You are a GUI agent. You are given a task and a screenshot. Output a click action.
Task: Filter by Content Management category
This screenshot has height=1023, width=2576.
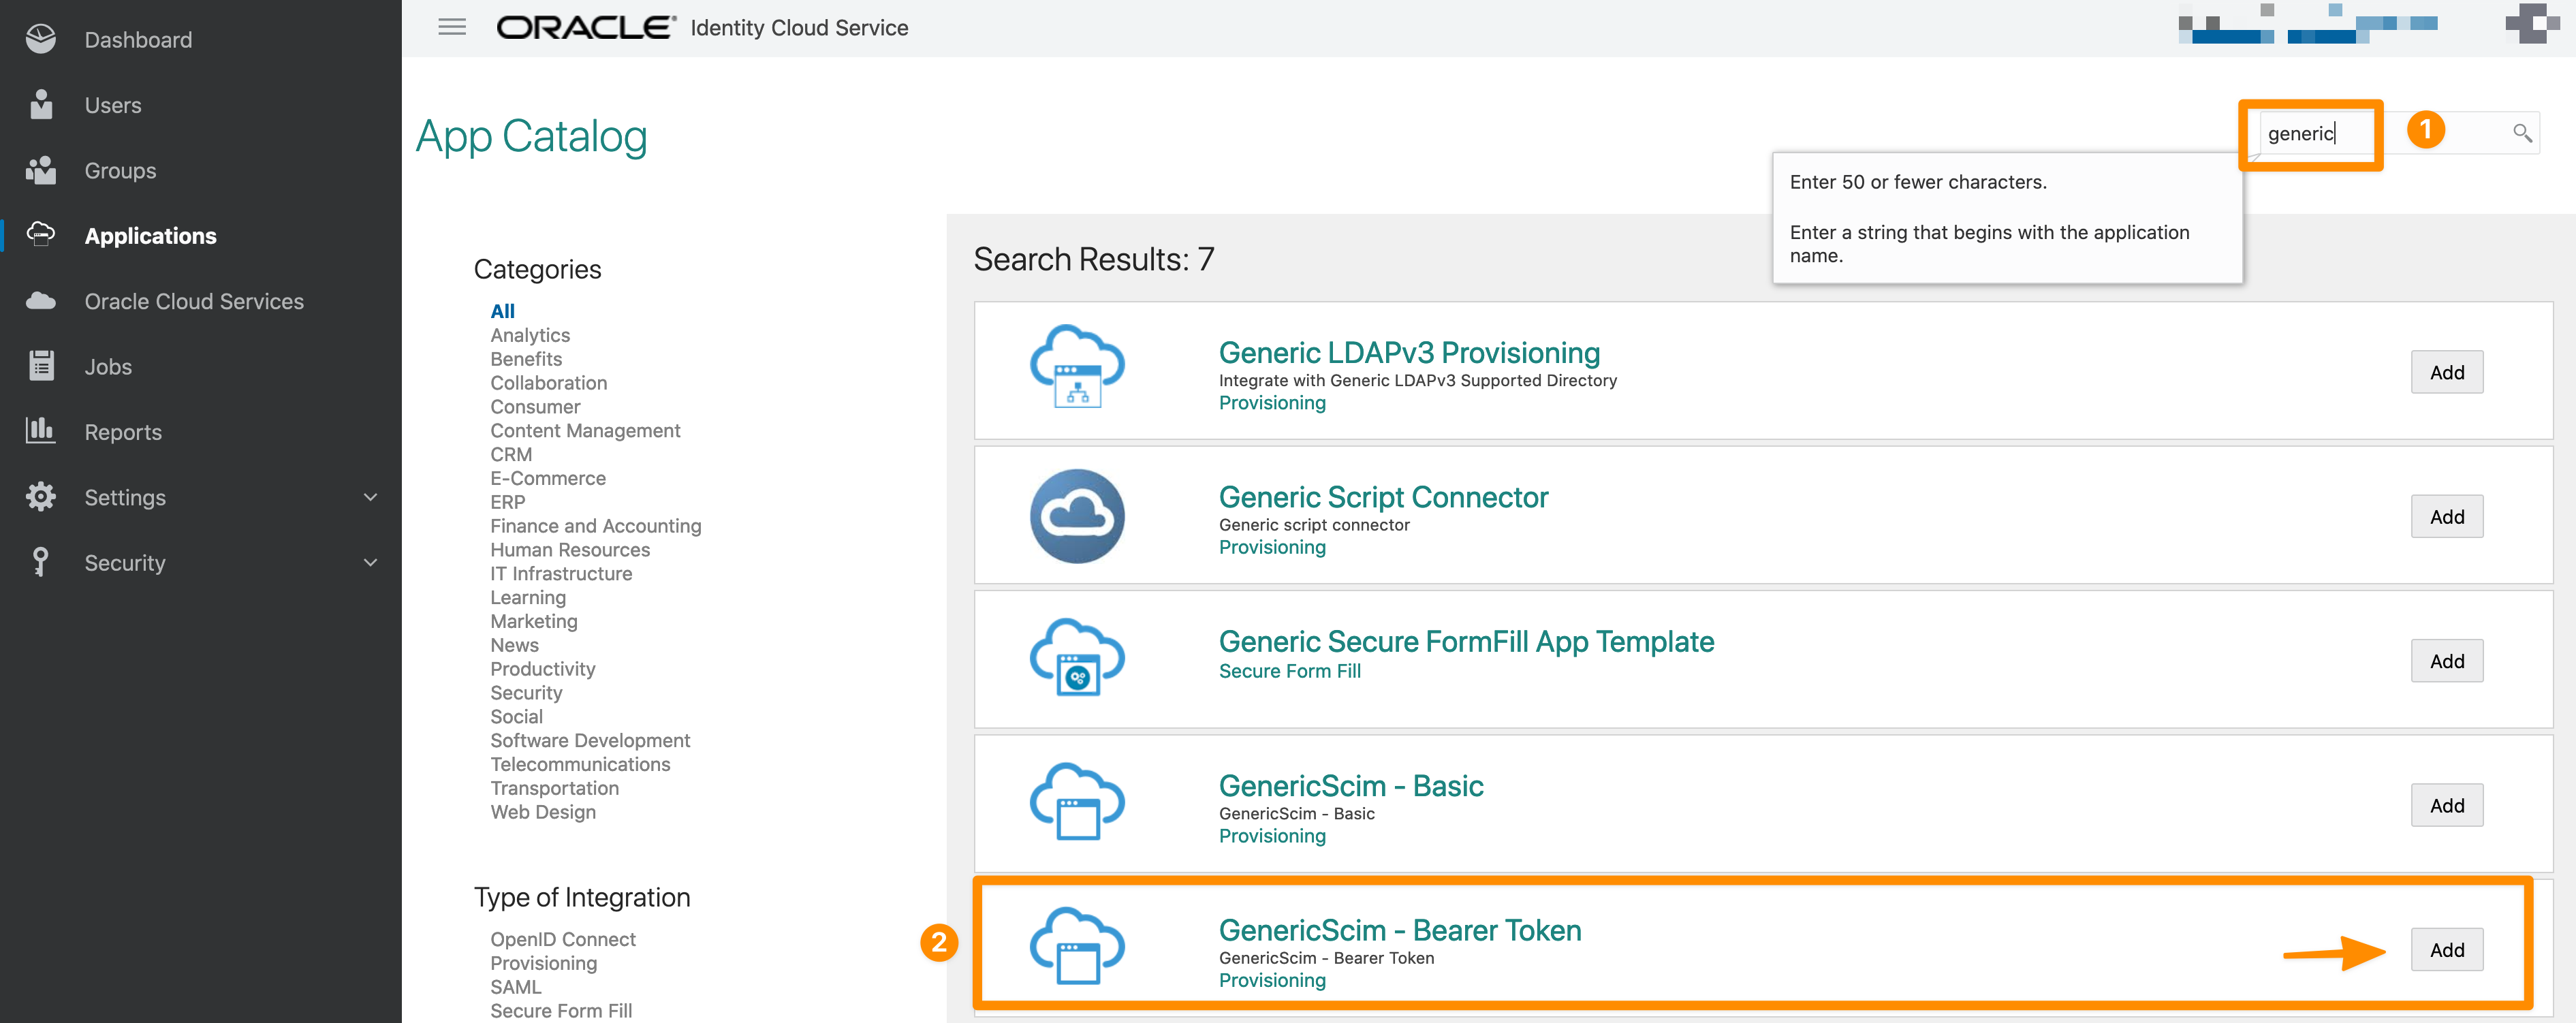(585, 431)
